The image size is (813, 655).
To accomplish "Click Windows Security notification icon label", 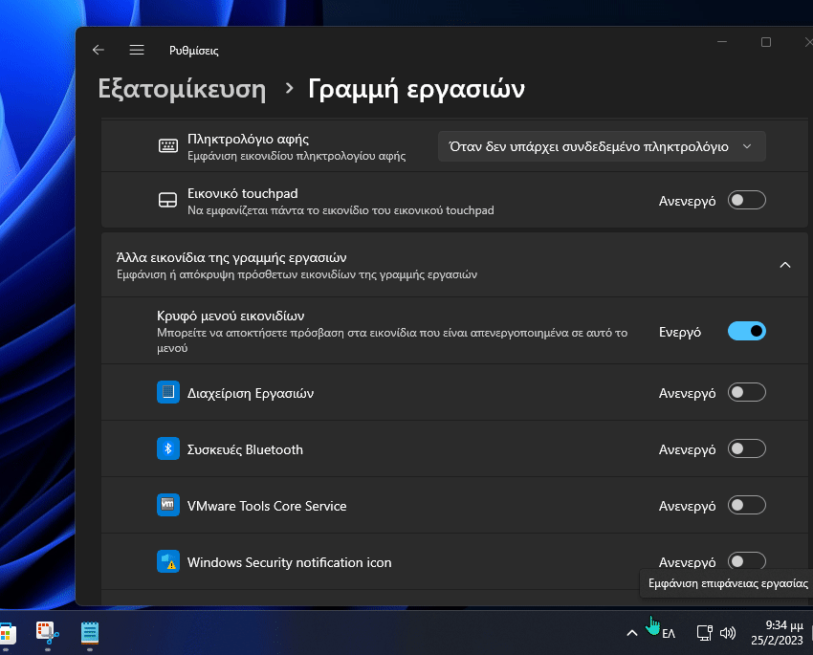I will [x=289, y=562].
